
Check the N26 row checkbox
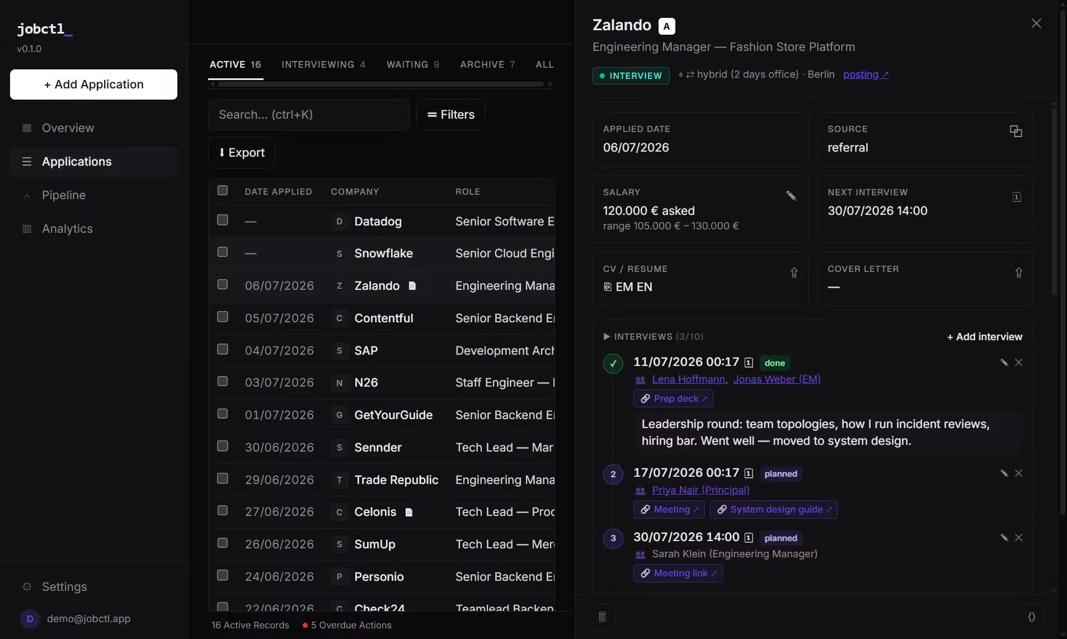click(223, 381)
